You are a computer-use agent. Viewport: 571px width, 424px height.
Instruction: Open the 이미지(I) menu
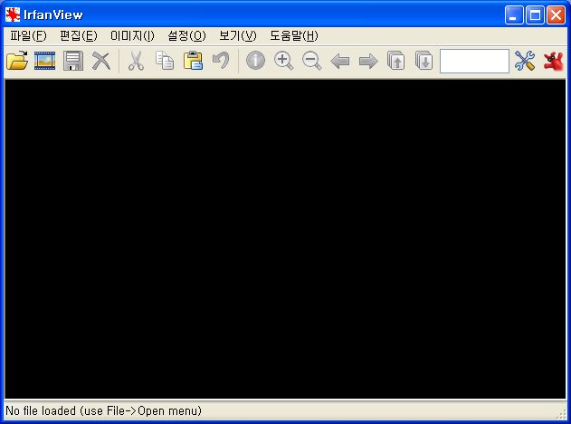coord(132,35)
